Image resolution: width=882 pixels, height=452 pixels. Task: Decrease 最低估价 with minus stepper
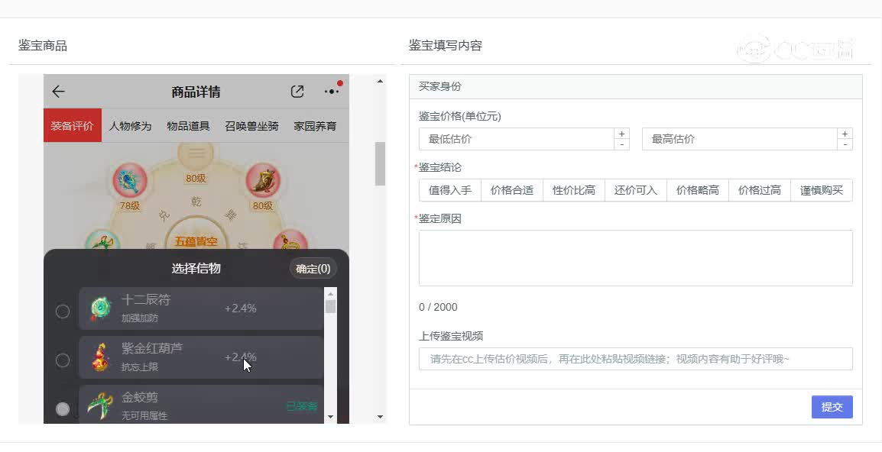pyautogui.click(x=621, y=144)
